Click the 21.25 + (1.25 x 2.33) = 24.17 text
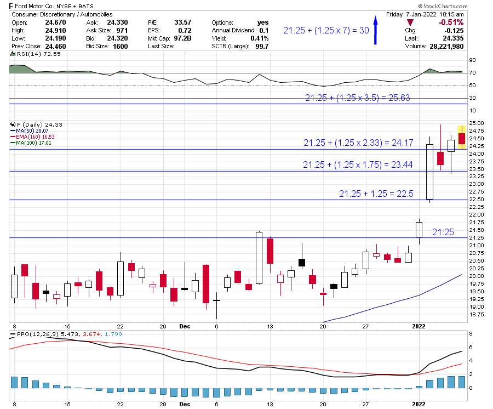Screen dimensions: 493x409 pyautogui.click(x=358, y=143)
